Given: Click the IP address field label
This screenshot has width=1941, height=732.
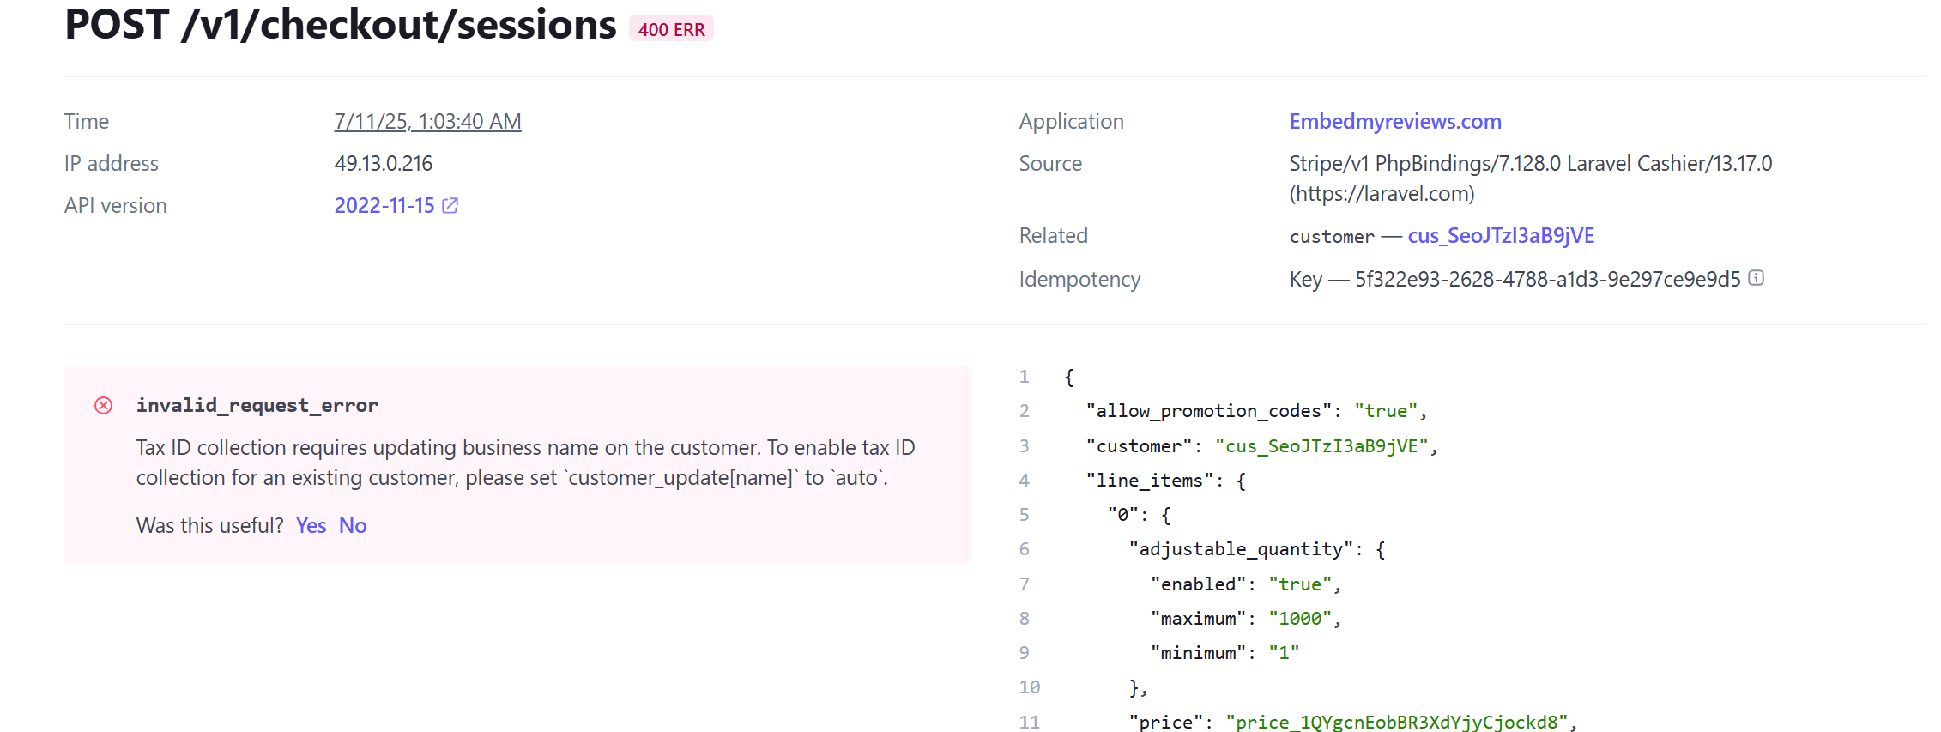Looking at the screenshot, I should tap(112, 164).
